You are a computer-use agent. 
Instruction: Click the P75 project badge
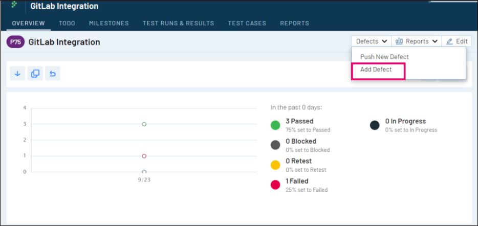15,42
